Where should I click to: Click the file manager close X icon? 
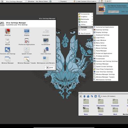[x=81, y=96]
